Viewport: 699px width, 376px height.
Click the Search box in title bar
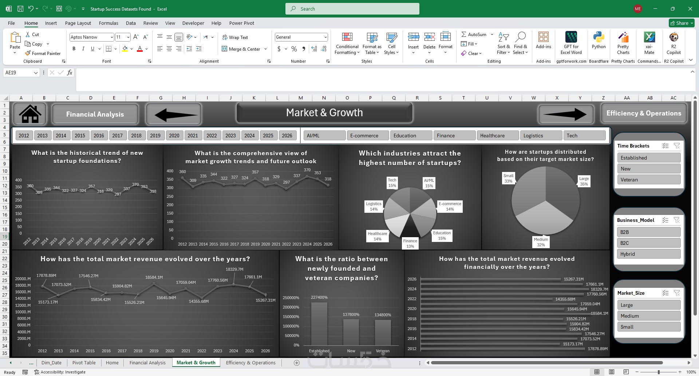[352, 9]
